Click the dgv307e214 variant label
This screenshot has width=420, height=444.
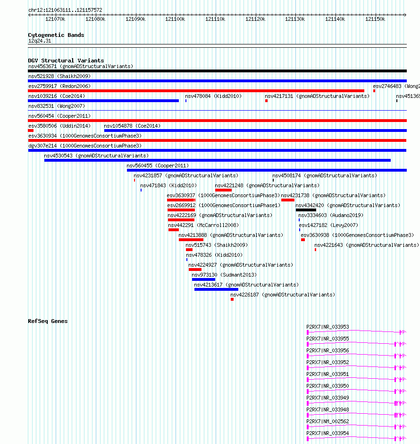pos(85,146)
